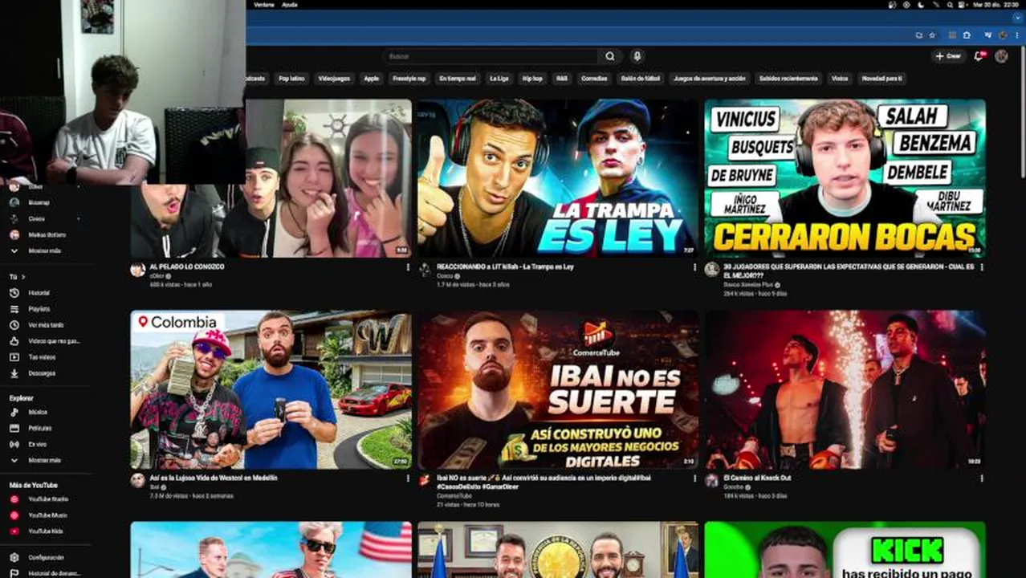Image resolution: width=1026 pixels, height=578 pixels.
Task: Select the Subidos recientemente chip
Action: pyautogui.click(x=788, y=79)
